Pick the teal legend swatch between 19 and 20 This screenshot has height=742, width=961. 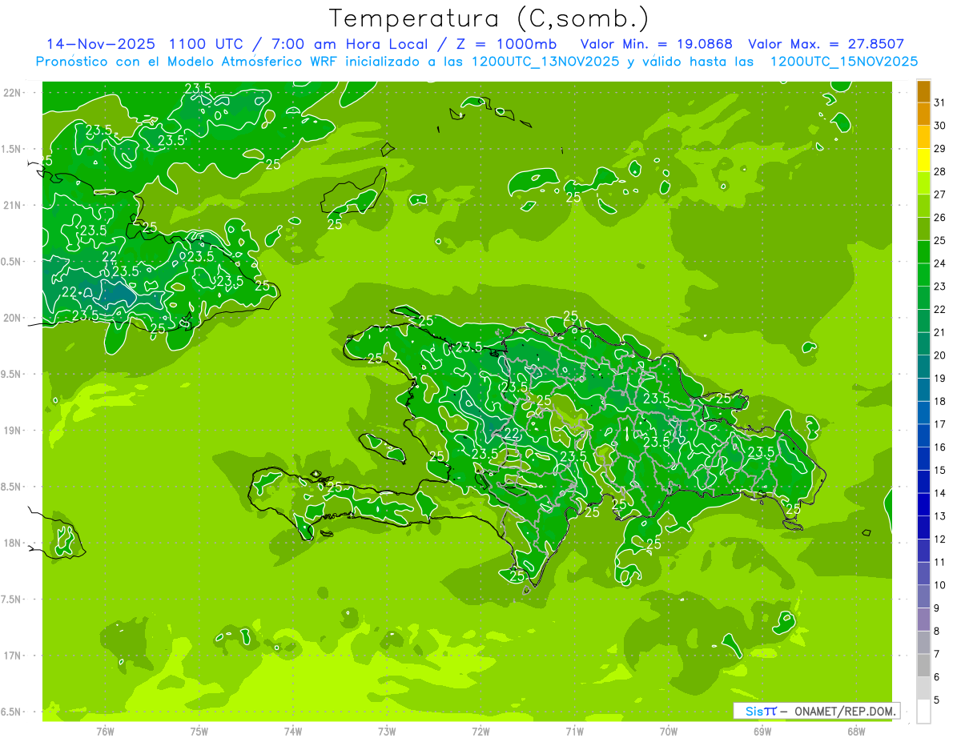click(x=923, y=367)
